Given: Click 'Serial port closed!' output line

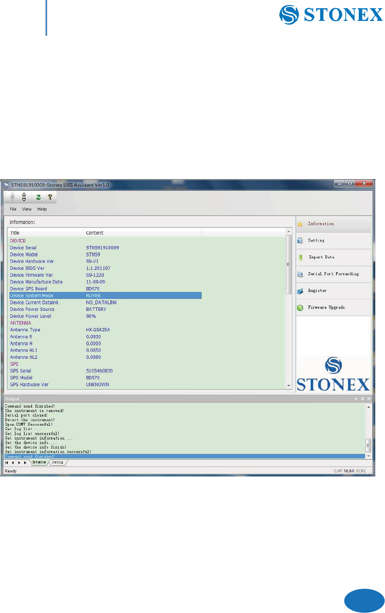Looking at the screenshot, I should (x=26, y=415).
